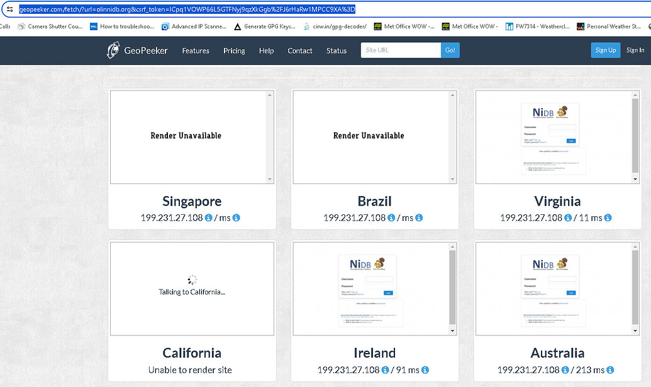
Task: Open the Dell How to troubleshoot bookmark
Action: (122, 26)
